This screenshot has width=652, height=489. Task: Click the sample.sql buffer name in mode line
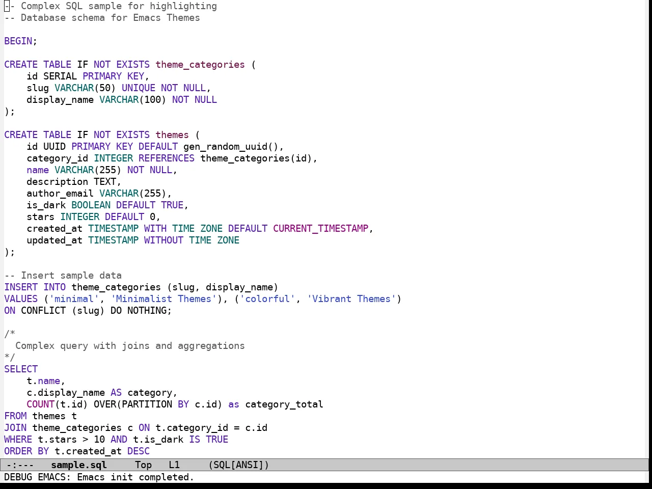click(79, 465)
